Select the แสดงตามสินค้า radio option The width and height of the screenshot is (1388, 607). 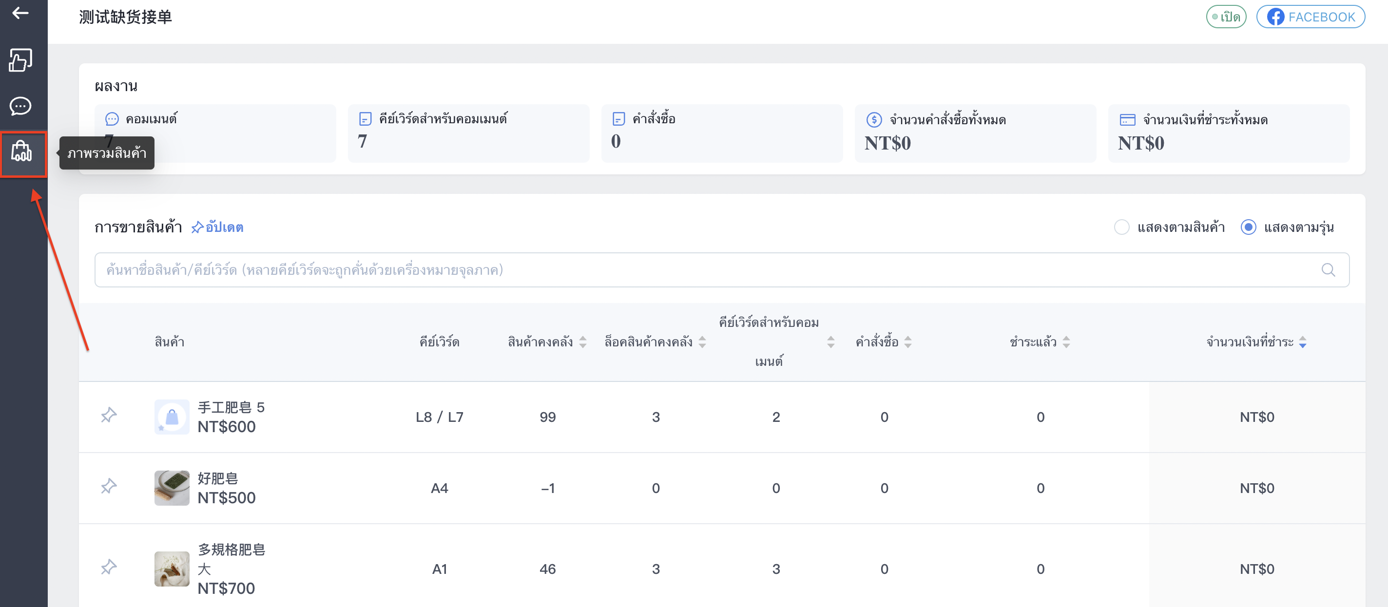coord(1121,228)
